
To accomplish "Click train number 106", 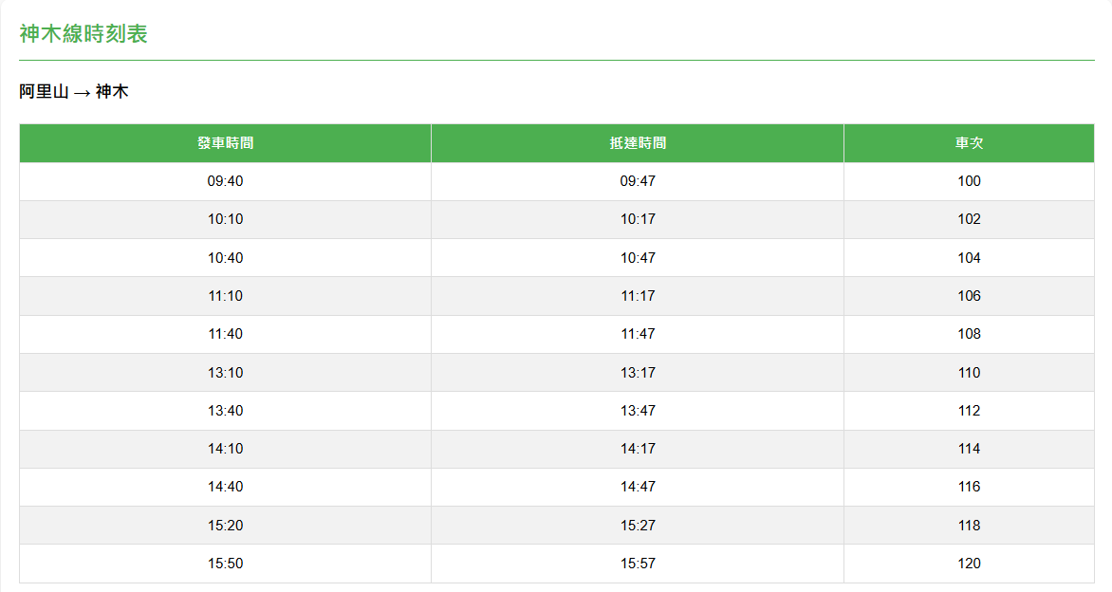I will coord(969,296).
